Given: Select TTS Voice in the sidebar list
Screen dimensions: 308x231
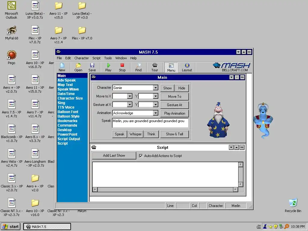Looking at the screenshot, I should tap(66, 107).
